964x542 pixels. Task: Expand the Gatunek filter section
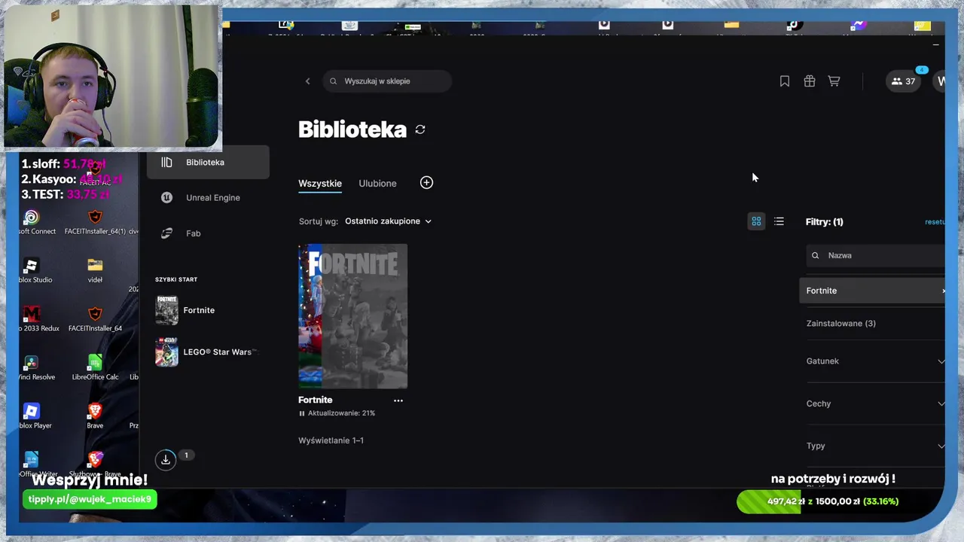[875, 361]
